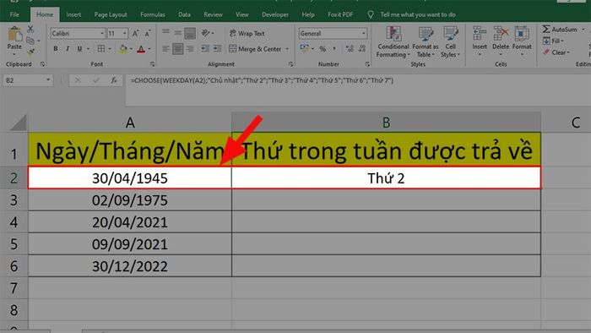
Task: Apply the Fill Color bucket
Action: (x=123, y=49)
